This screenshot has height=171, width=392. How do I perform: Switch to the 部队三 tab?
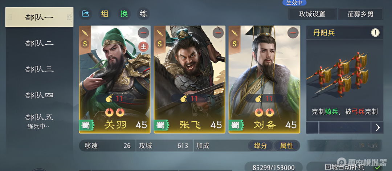(39, 69)
